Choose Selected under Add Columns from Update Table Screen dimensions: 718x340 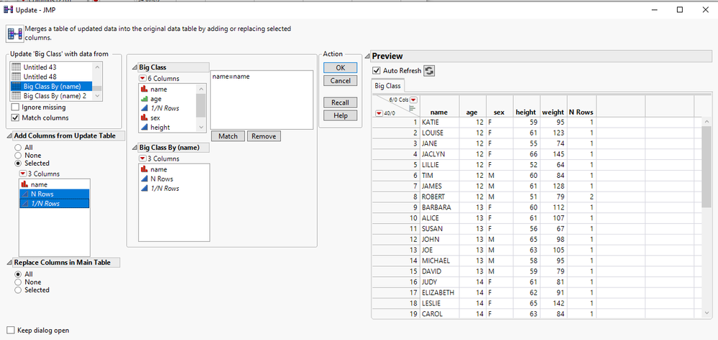18,163
